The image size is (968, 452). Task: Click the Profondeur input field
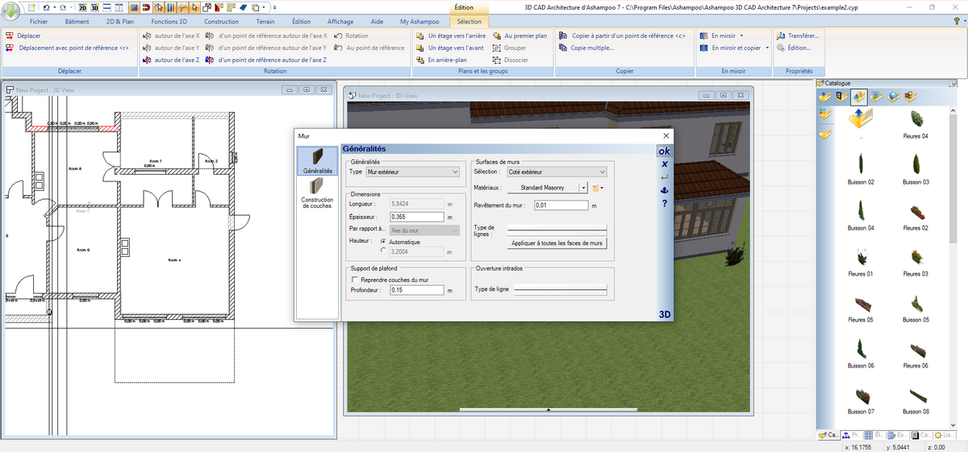[x=416, y=290]
